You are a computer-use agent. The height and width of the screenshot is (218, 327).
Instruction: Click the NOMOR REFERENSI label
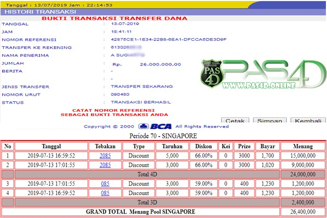[29, 40]
